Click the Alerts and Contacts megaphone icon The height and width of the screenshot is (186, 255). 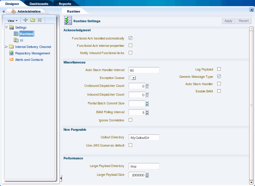click(x=11, y=59)
